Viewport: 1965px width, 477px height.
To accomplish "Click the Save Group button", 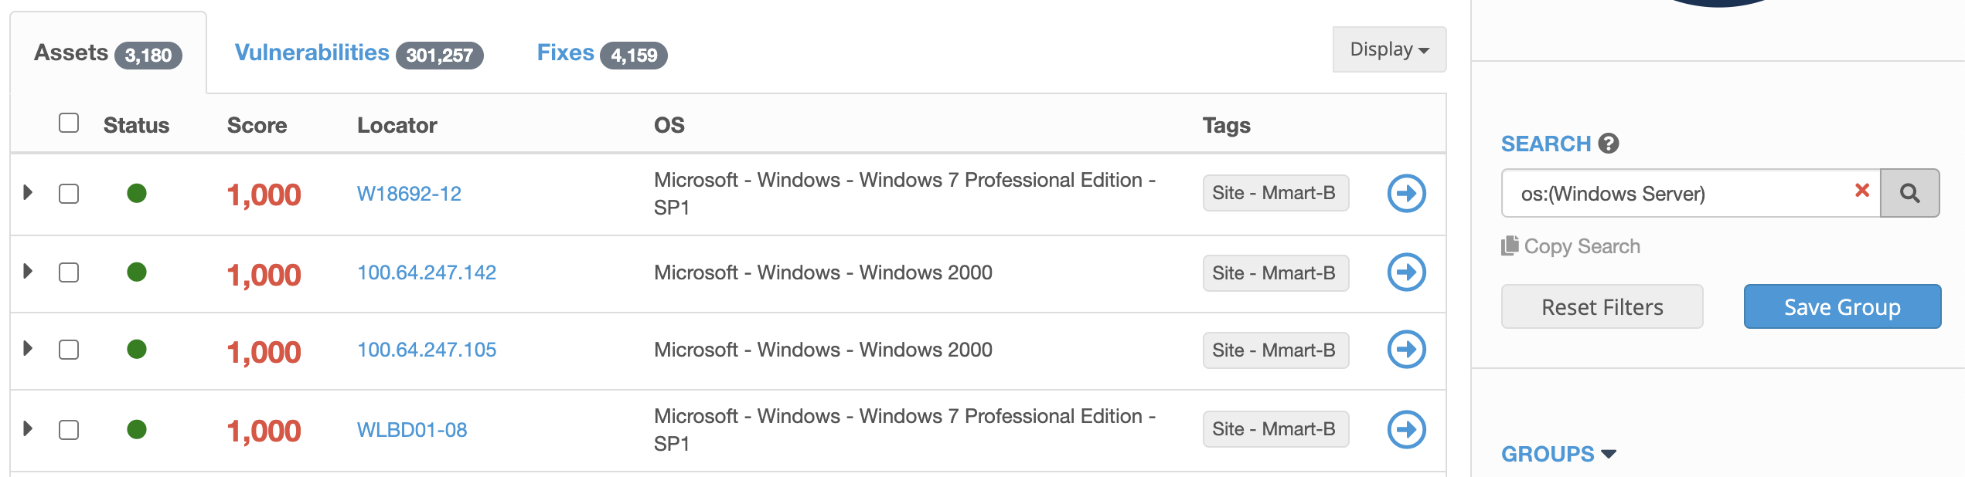I will click(x=1842, y=306).
